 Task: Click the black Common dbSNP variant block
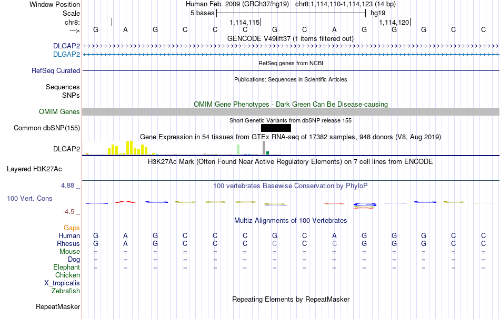(276, 128)
